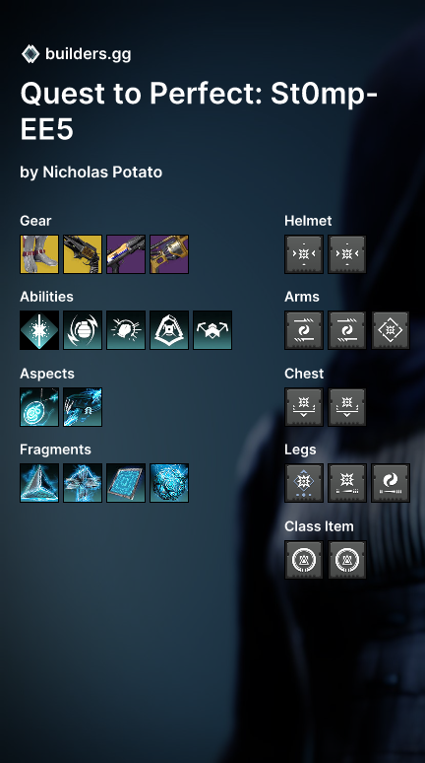Select the exotic boots gear icon
The image size is (425, 763).
pyautogui.click(x=39, y=254)
